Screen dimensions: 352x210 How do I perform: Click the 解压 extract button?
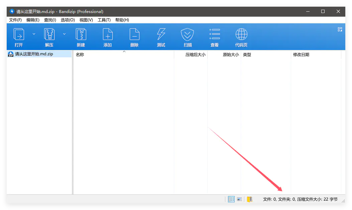(49, 37)
